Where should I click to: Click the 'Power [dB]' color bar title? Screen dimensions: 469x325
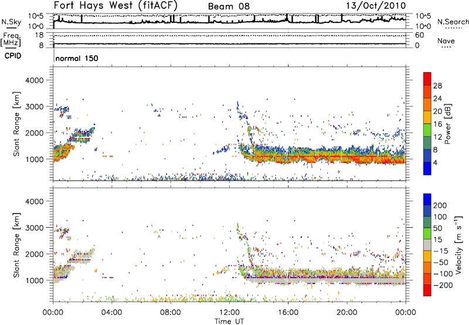click(x=448, y=124)
